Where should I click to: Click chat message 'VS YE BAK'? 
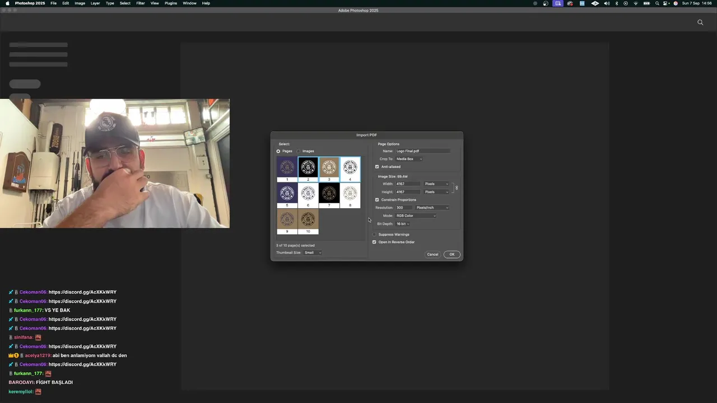(x=57, y=310)
